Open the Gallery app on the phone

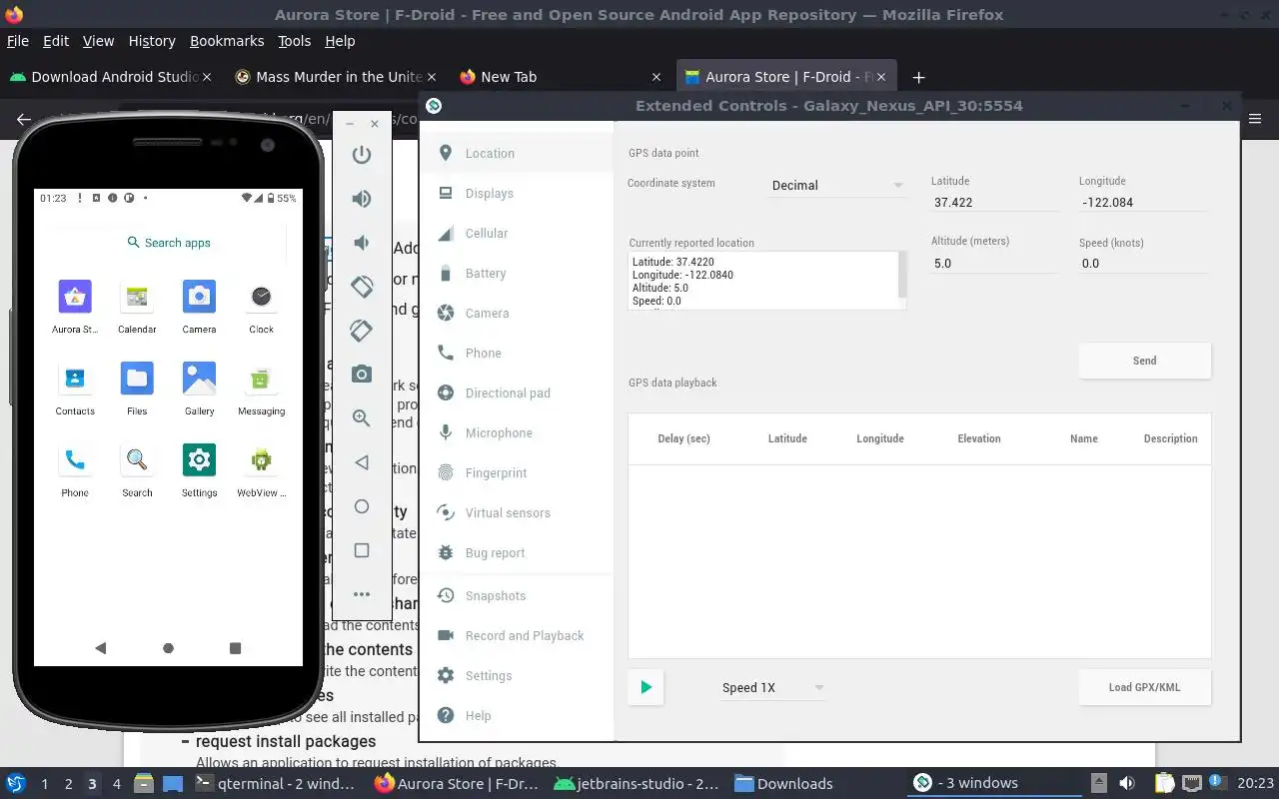tap(199, 389)
